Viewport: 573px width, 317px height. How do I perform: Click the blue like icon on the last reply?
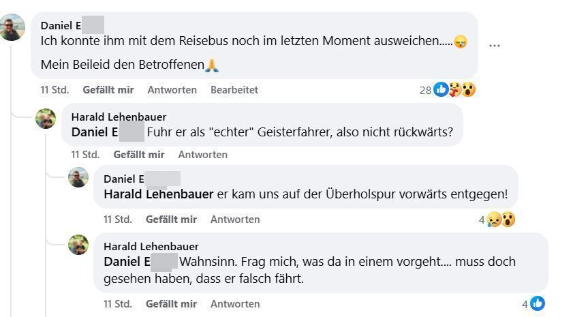[538, 304]
